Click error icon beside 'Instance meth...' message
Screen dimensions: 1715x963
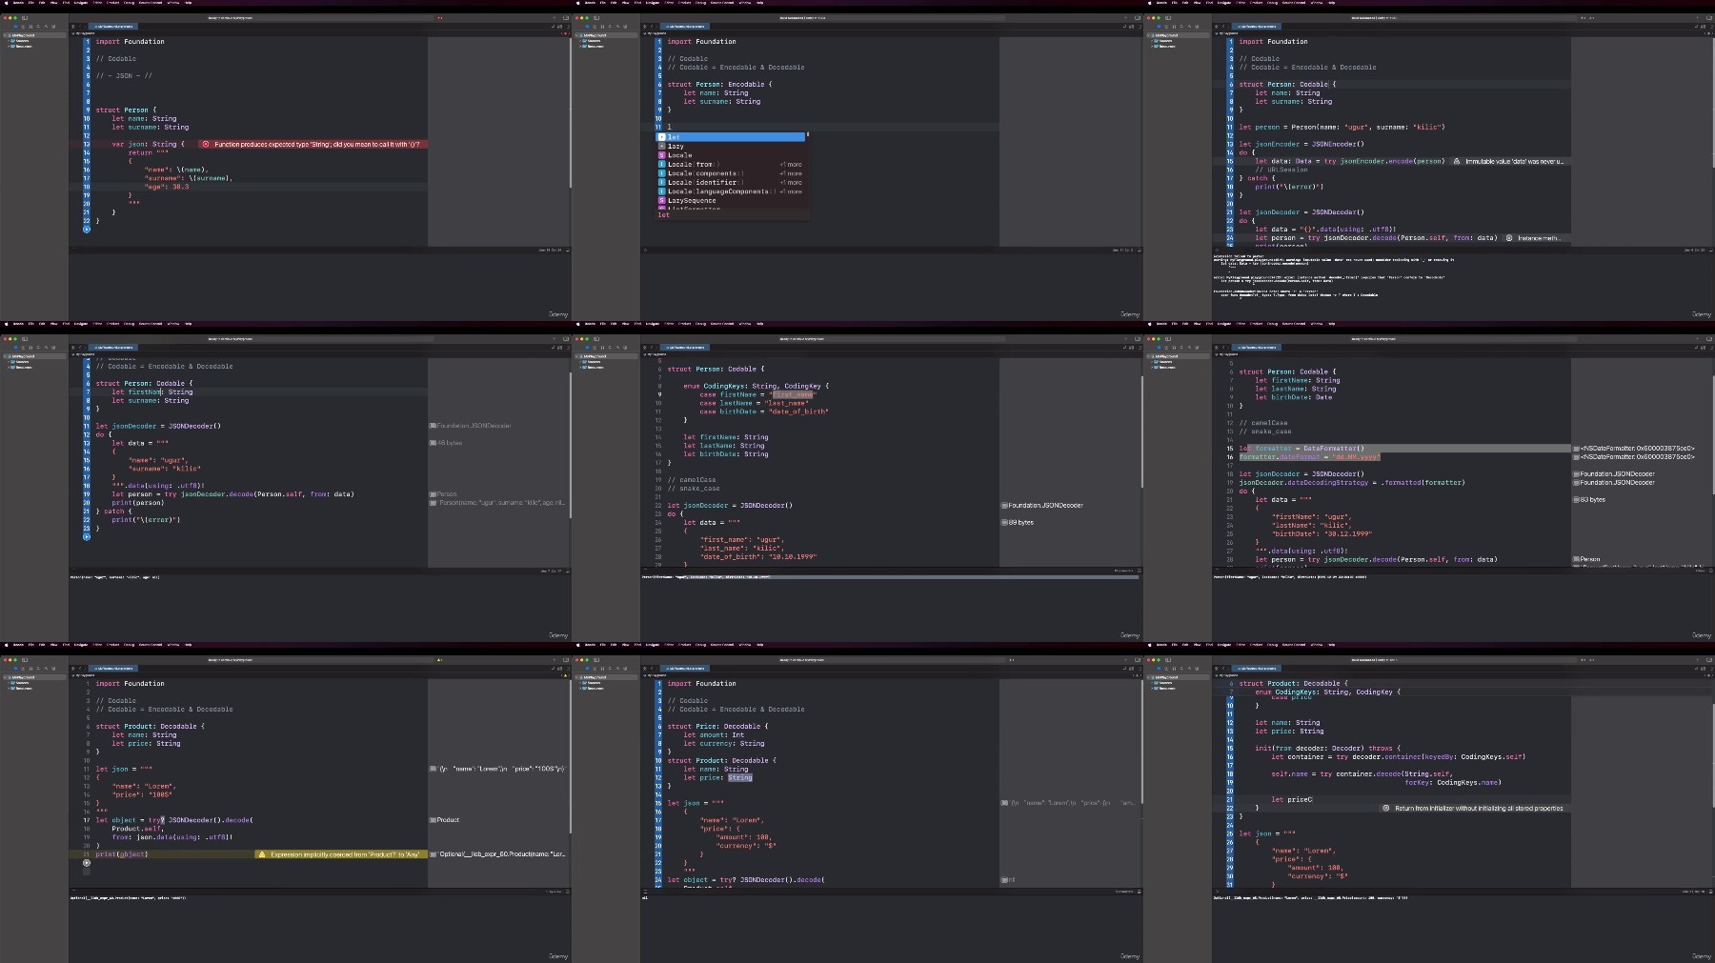point(1509,238)
